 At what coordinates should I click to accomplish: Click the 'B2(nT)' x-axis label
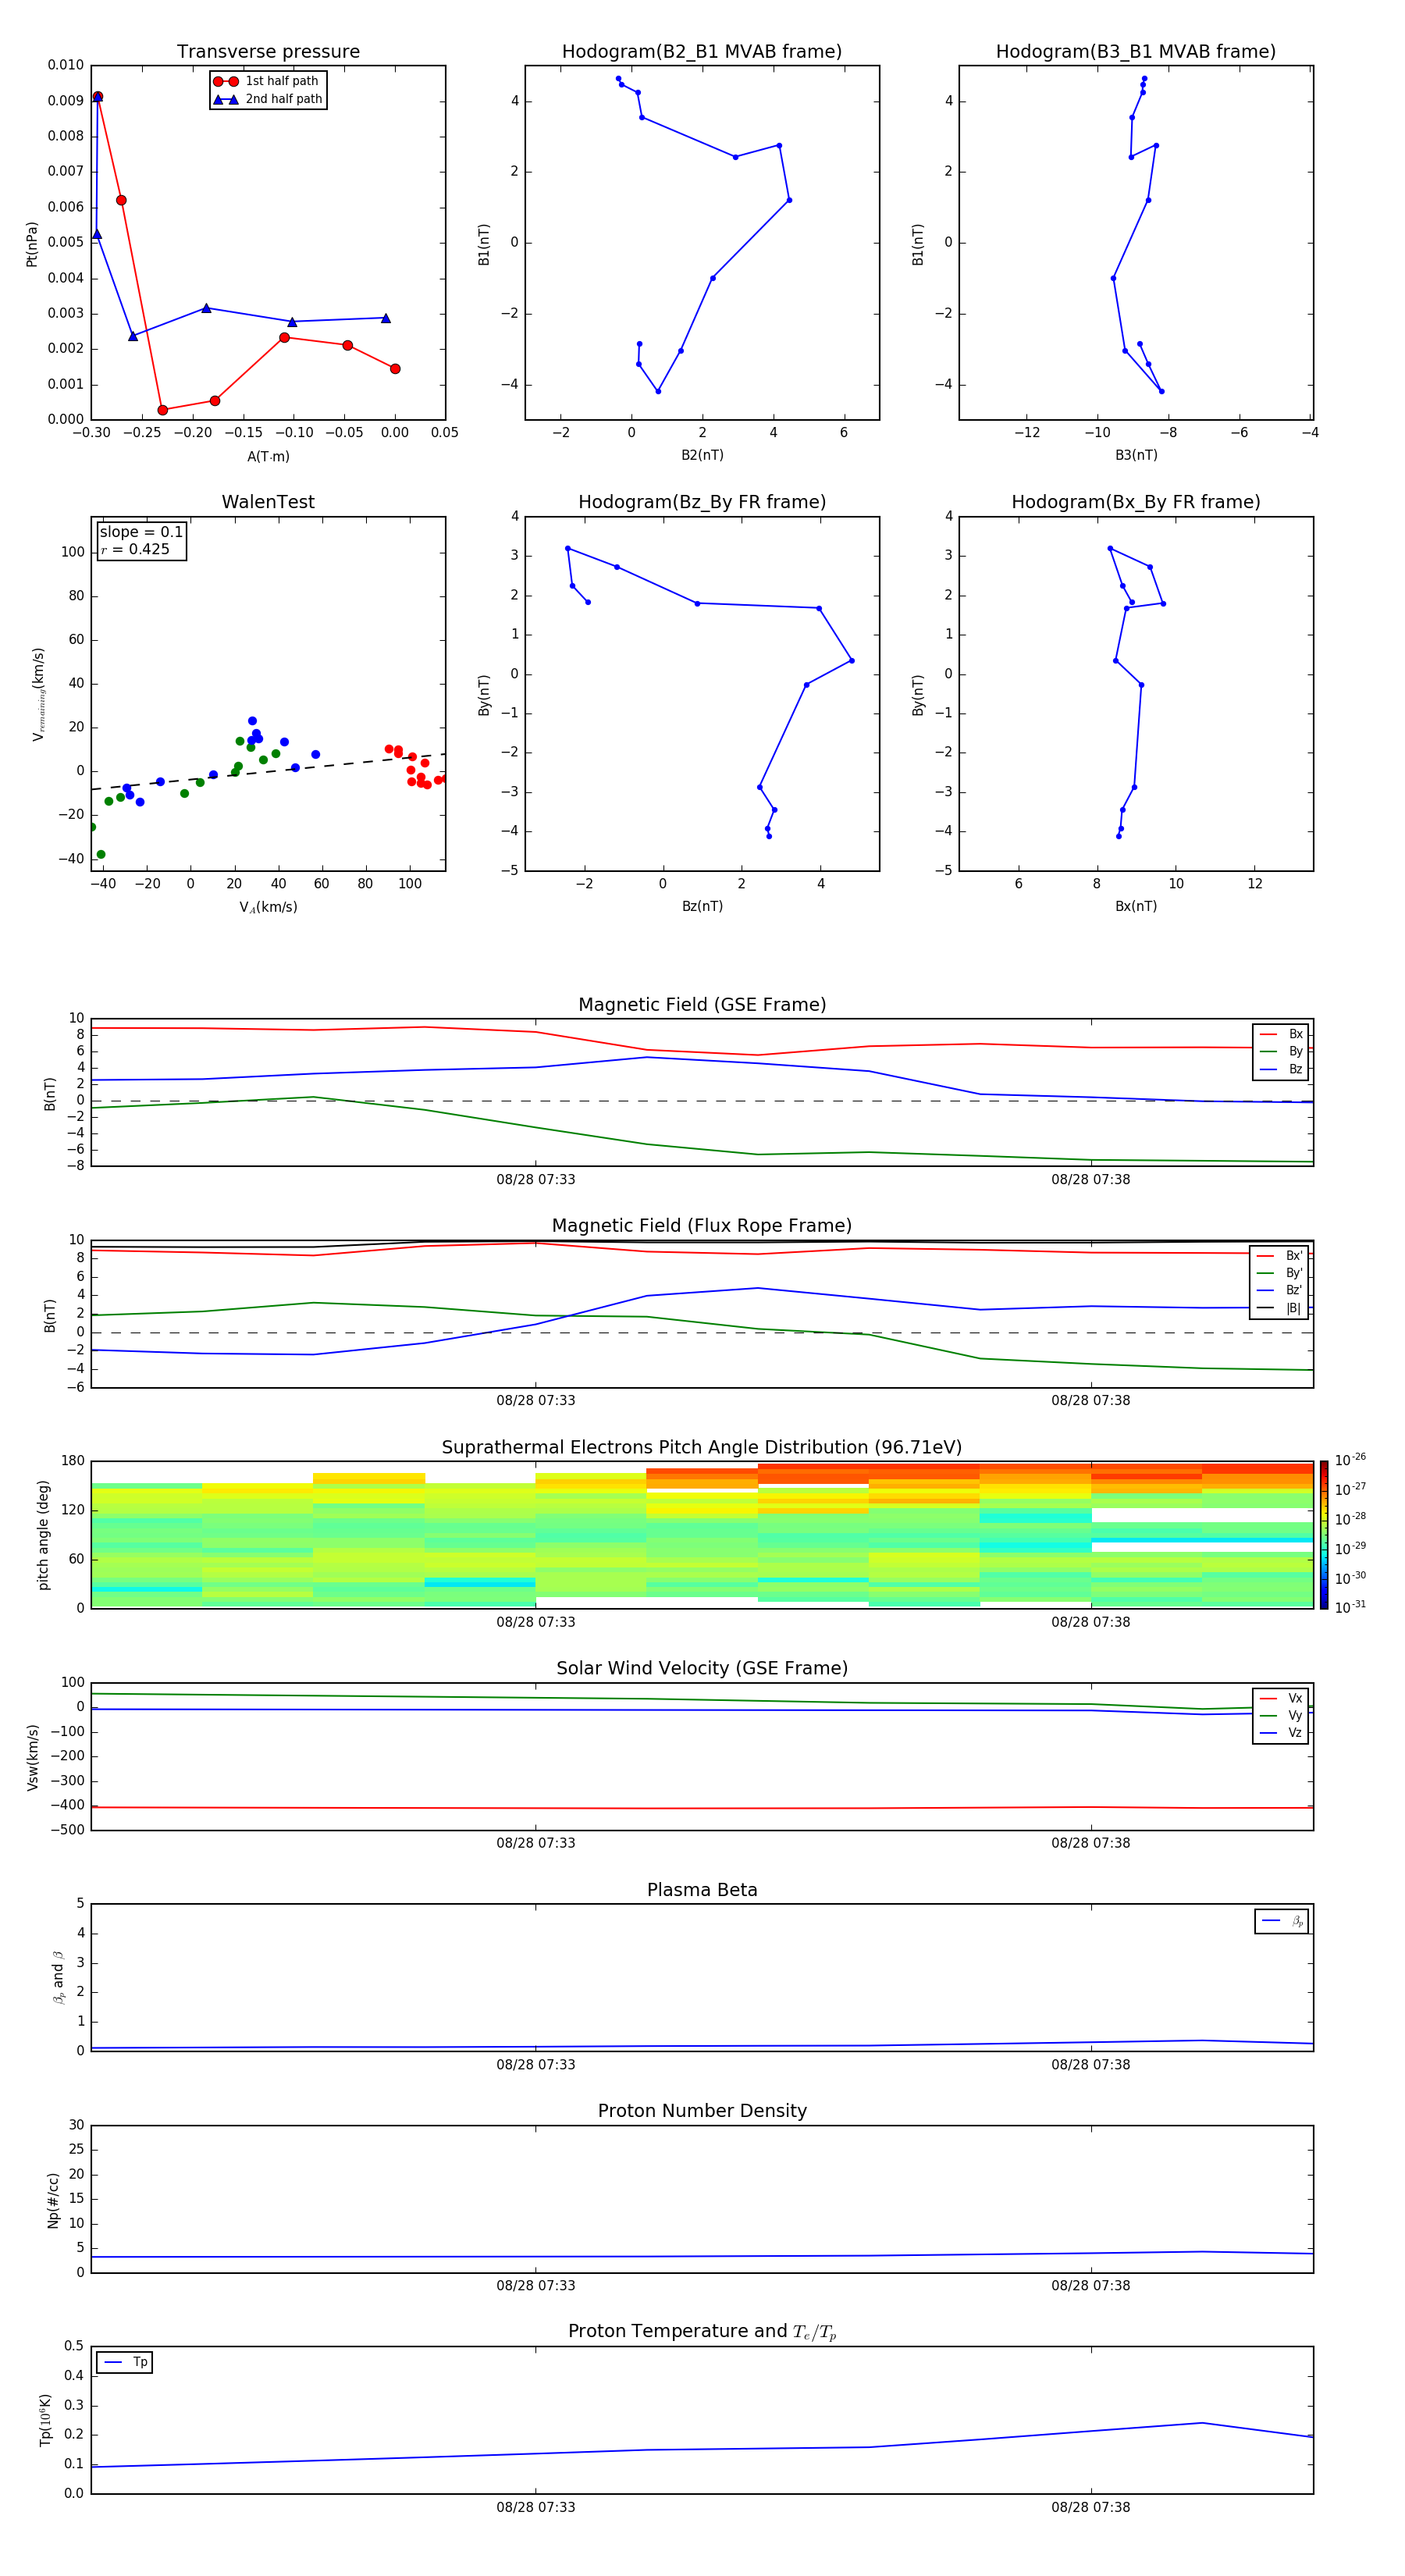coord(702,455)
